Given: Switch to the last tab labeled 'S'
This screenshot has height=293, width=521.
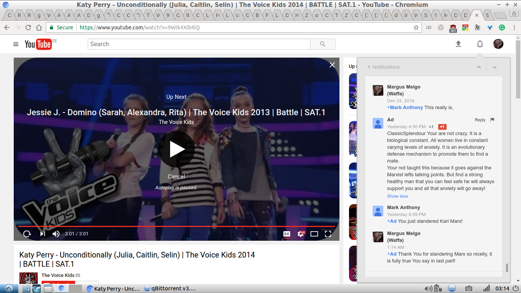Looking at the screenshot, I should [487, 16].
